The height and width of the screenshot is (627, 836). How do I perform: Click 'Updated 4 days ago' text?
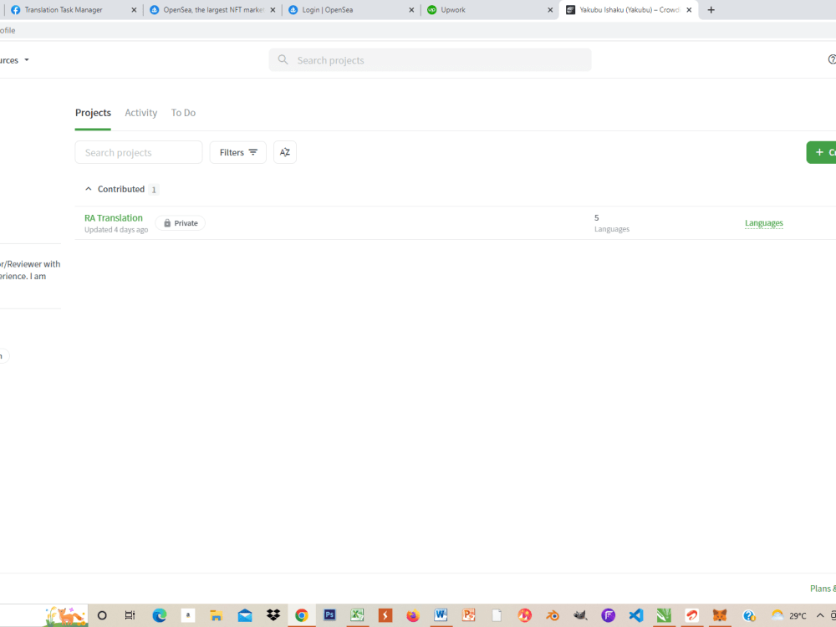116,230
